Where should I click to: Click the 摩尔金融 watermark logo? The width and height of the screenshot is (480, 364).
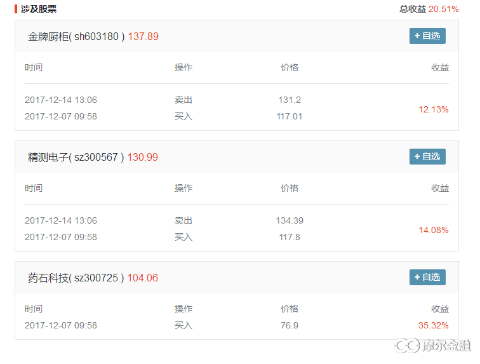pyautogui.click(x=432, y=346)
